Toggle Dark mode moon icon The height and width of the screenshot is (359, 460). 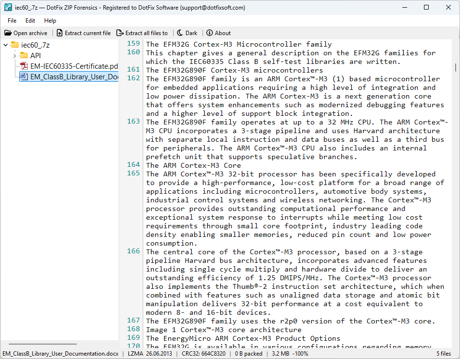pyautogui.click(x=180, y=33)
